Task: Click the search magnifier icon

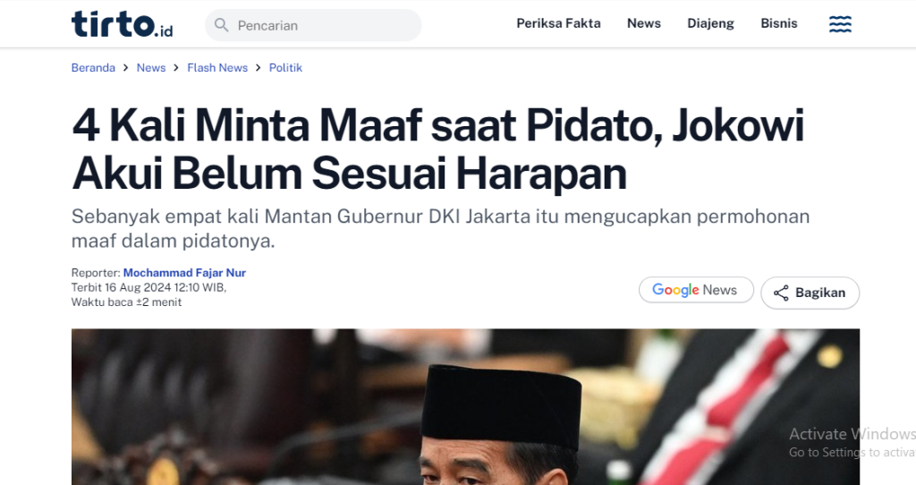Action: (x=222, y=25)
